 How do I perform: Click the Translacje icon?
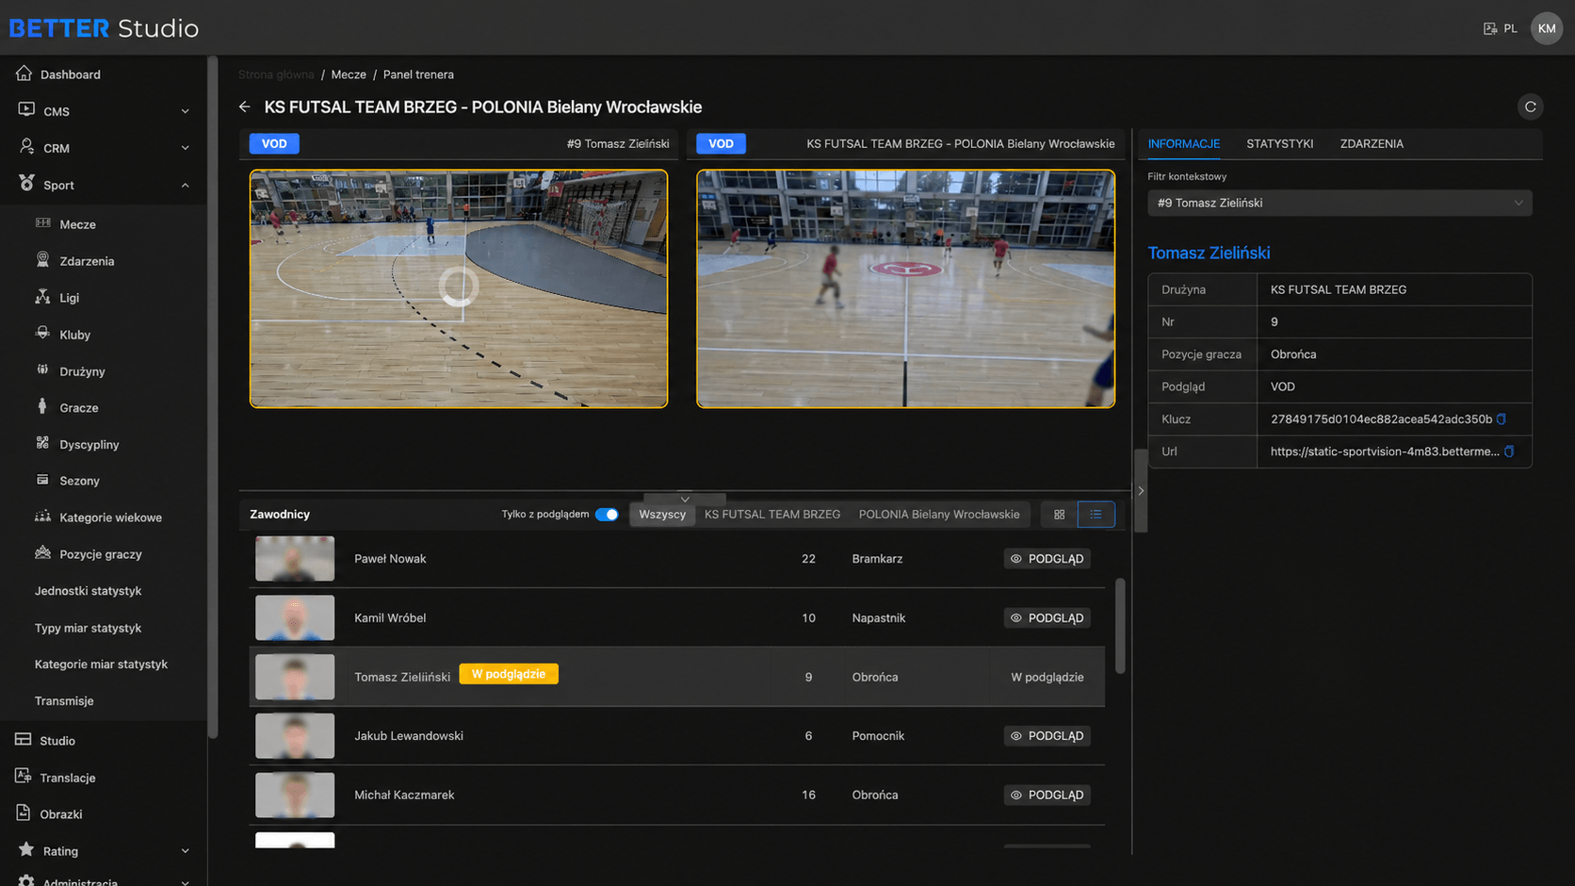[x=24, y=777]
